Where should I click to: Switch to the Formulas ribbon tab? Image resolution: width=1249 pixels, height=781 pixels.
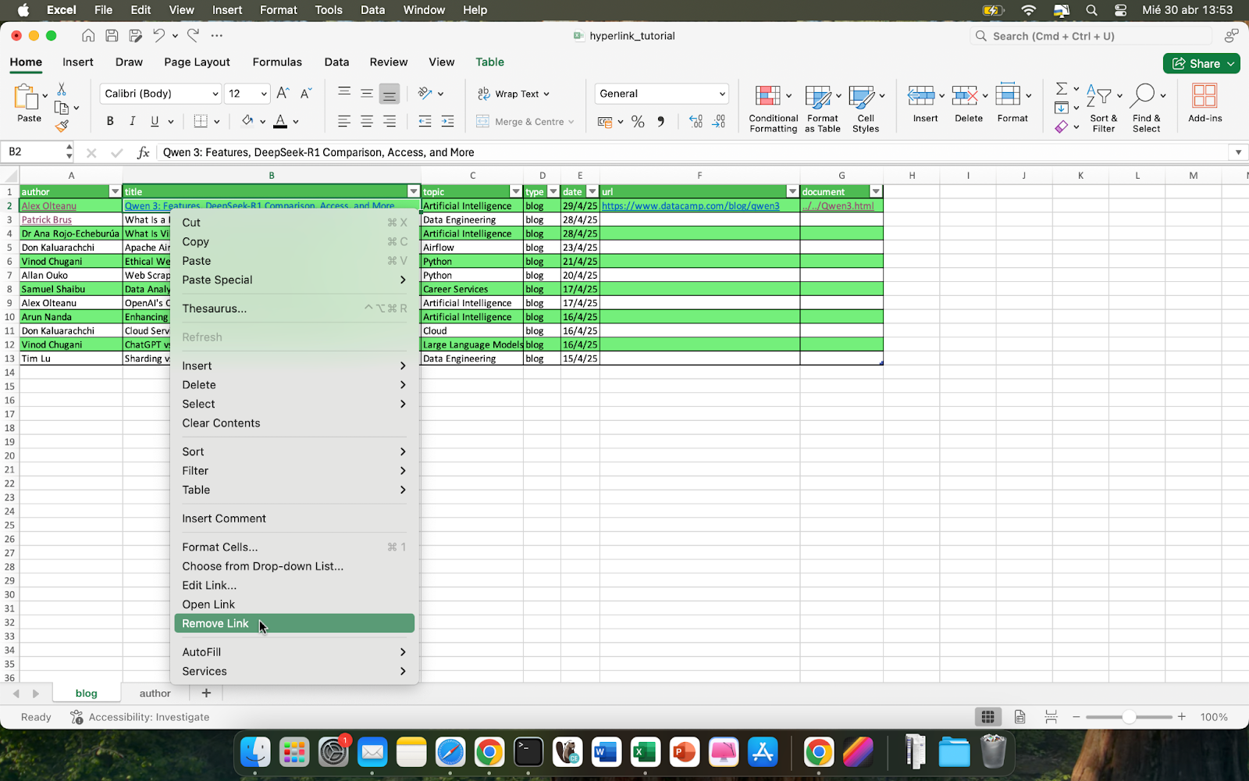click(277, 62)
